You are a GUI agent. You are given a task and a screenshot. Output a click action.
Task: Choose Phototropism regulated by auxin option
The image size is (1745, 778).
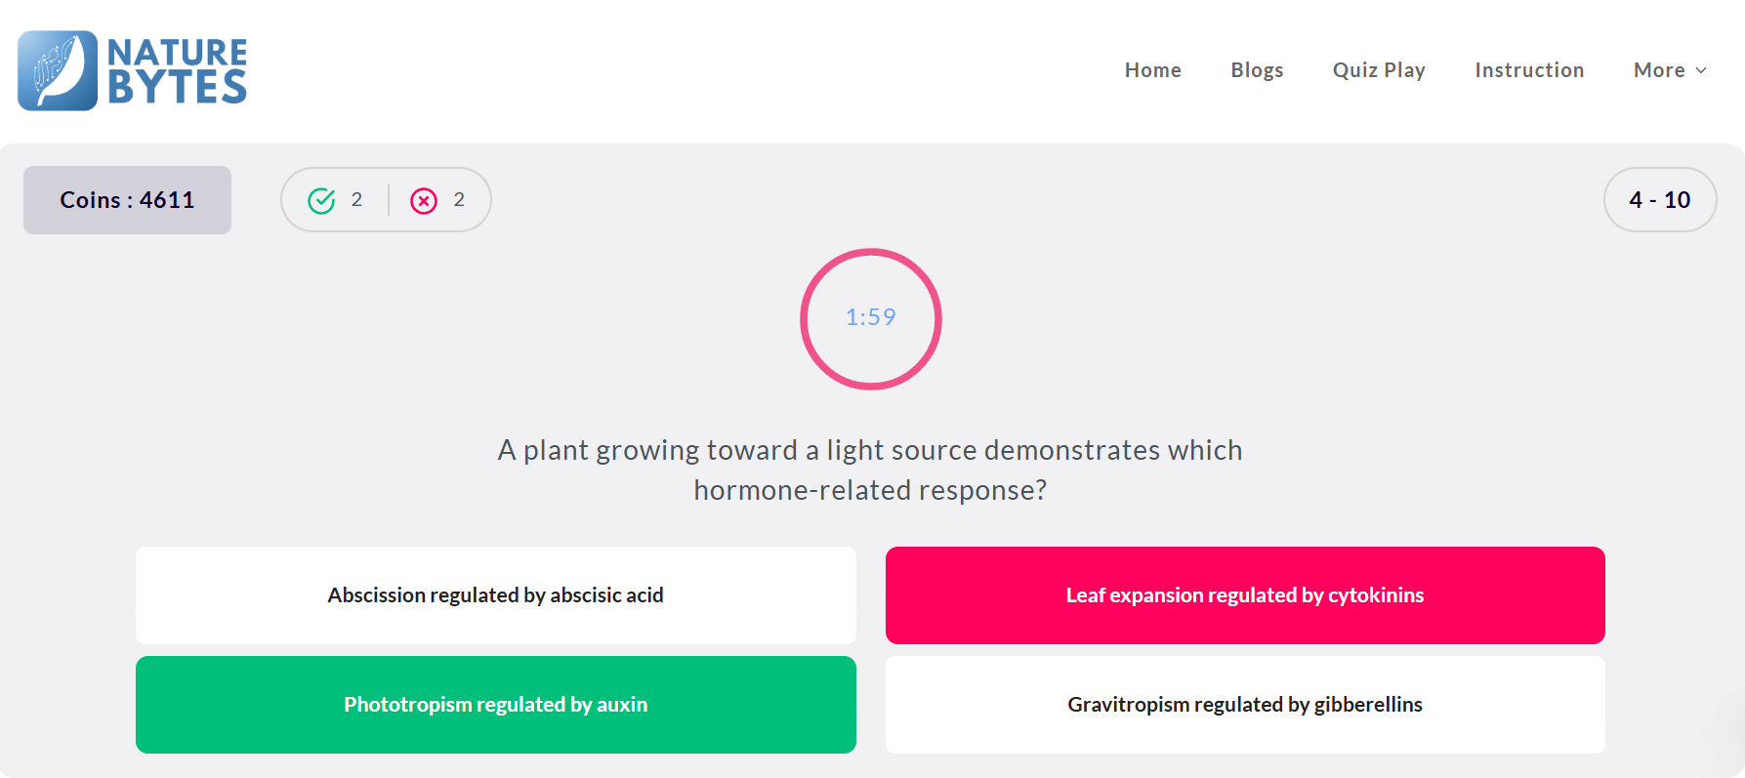pyautogui.click(x=496, y=705)
